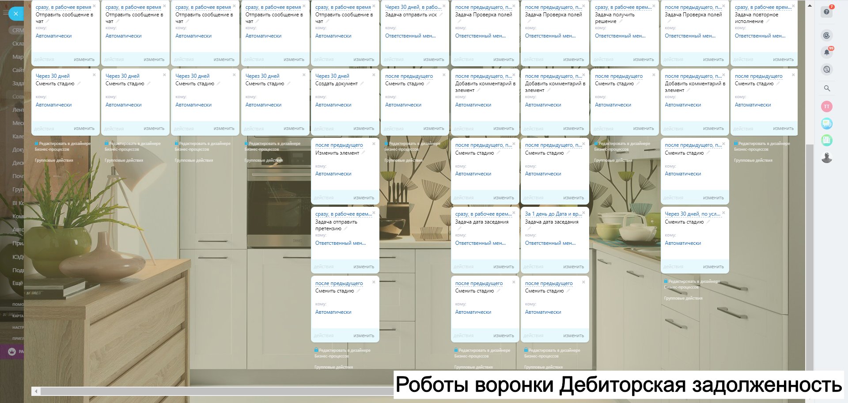Open 'Через 30 дней' timing on 'Создать документ' robot
Viewport: 848px width, 403px height.
[332, 76]
